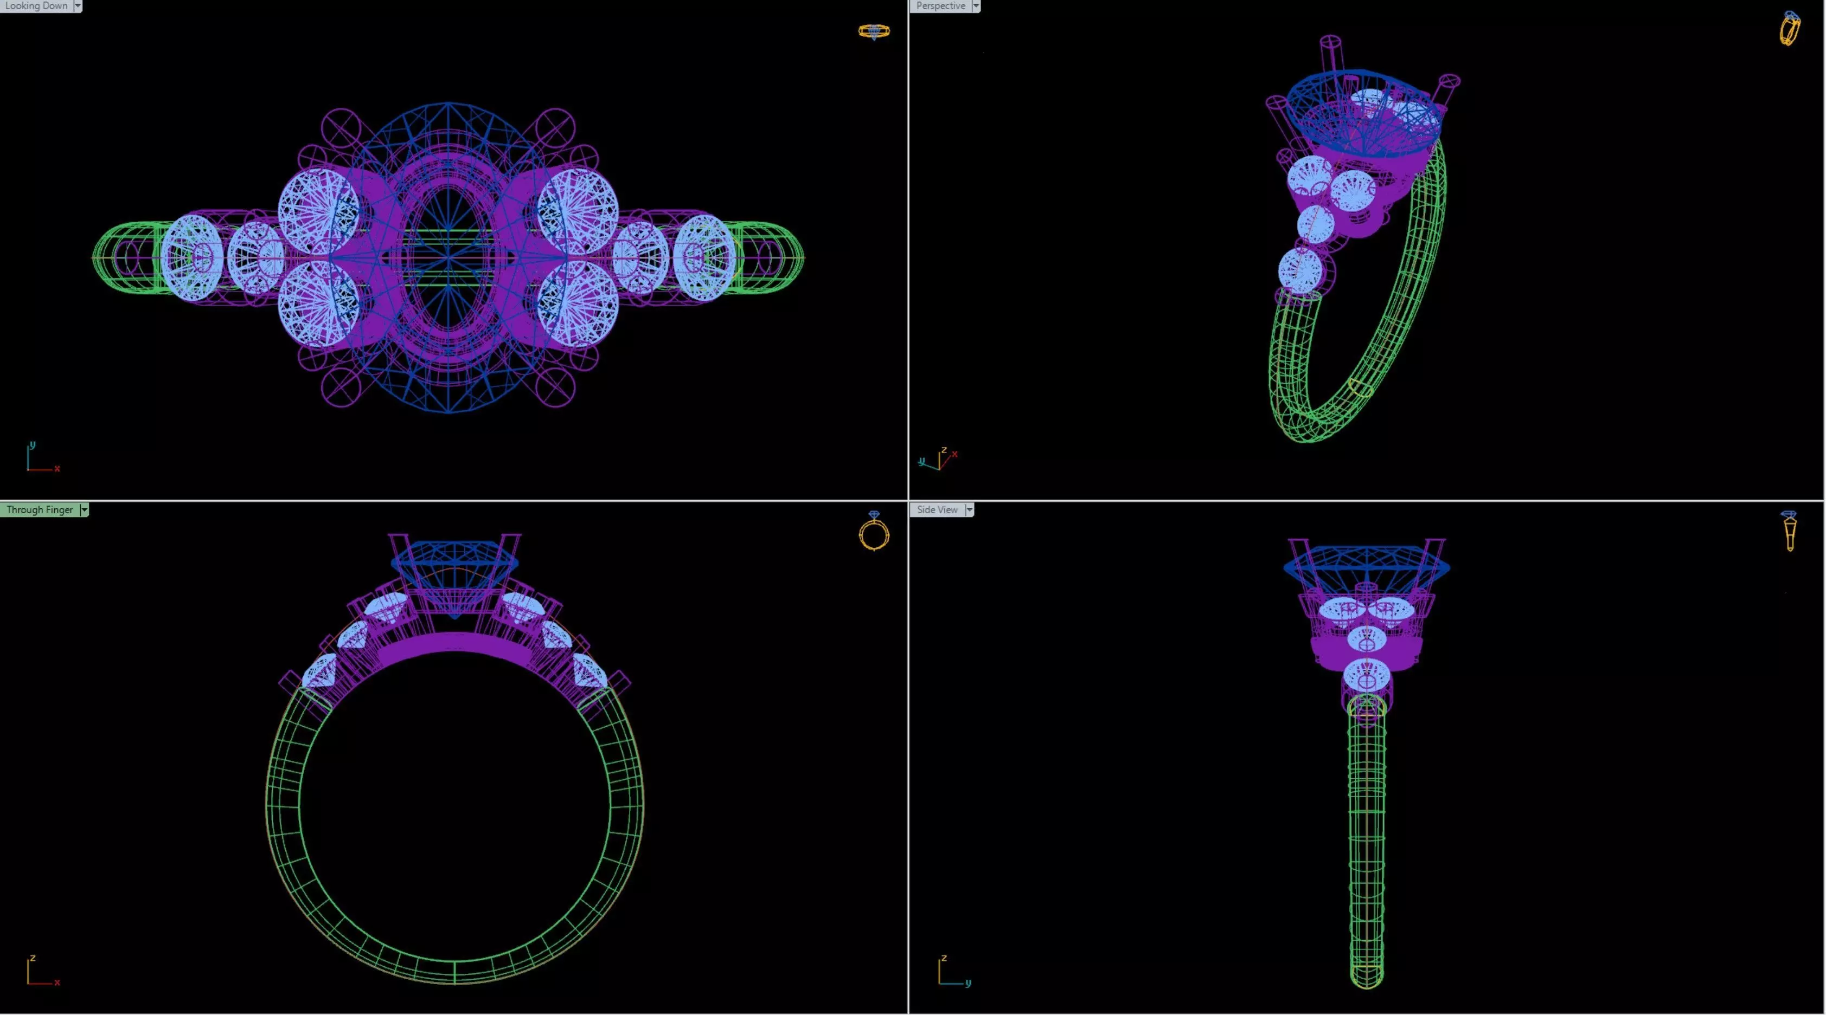This screenshot has height=1015, width=1826.
Task: Select the Through Finger viewport label
Action: point(40,509)
